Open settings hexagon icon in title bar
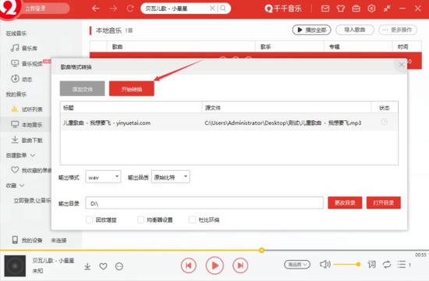 (x=371, y=9)
